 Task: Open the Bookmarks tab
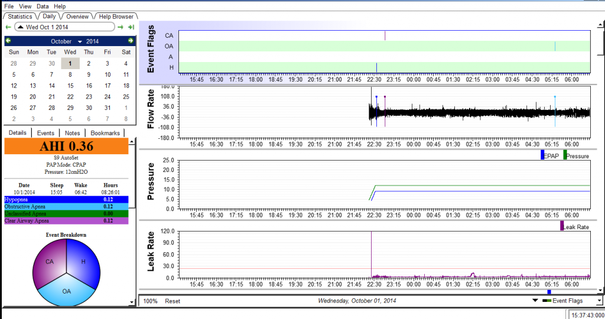[x=105, y=133]
